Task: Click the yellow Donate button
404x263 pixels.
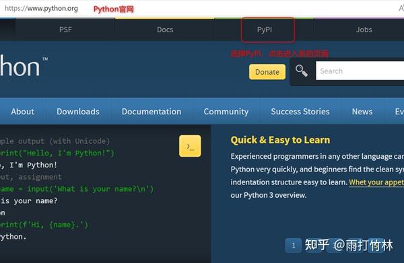Action: pyautogui.click(x=267, y=72)
